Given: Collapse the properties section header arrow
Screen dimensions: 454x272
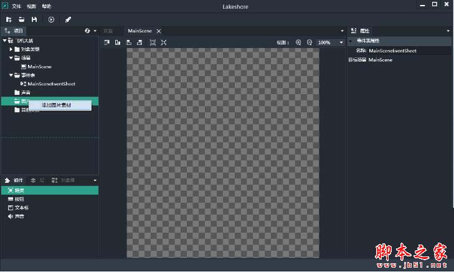Looking at the screenshot, I should coord(351,41).
